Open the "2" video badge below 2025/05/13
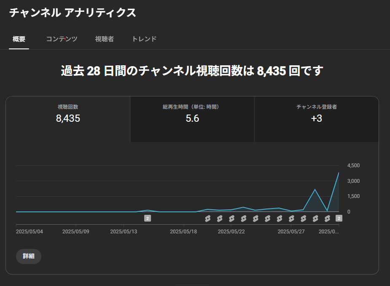Viewport: 390px width, 286px height. coord(148,218)
